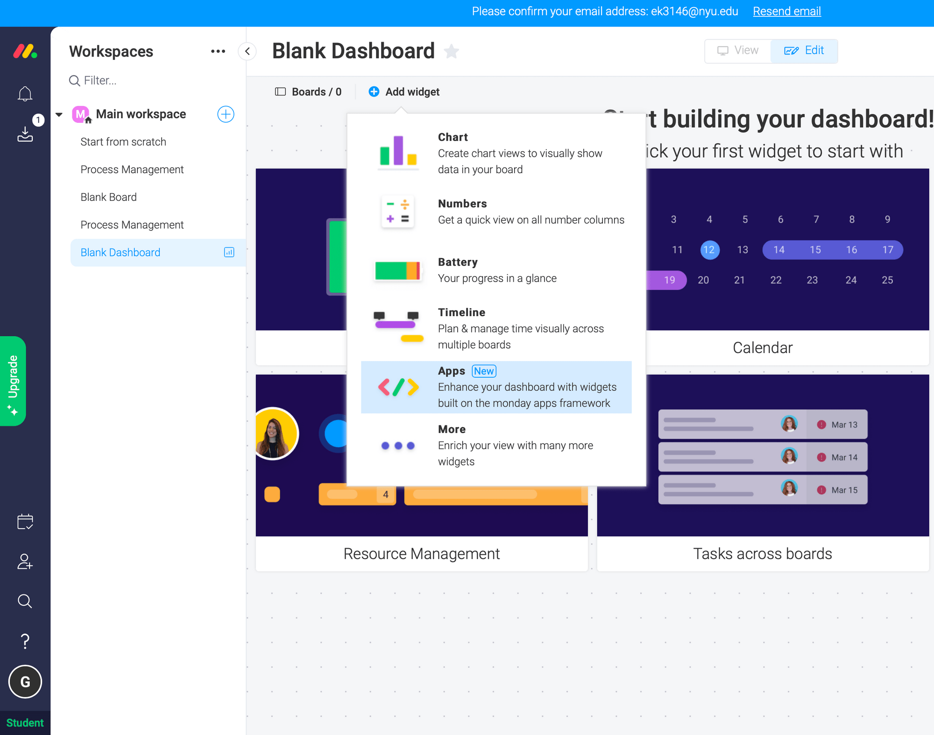The width and height of the screenshot is (934, 735).
Task: Click the Add widget button
Action: coord(403,92)
